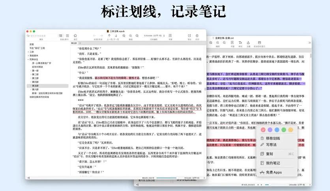
Task: Choose the purple highlight color swatch
Action: click(x=270, y=130)
